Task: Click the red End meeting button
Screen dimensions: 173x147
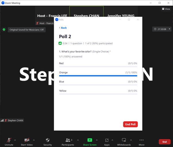Action: tap(164, 142)
